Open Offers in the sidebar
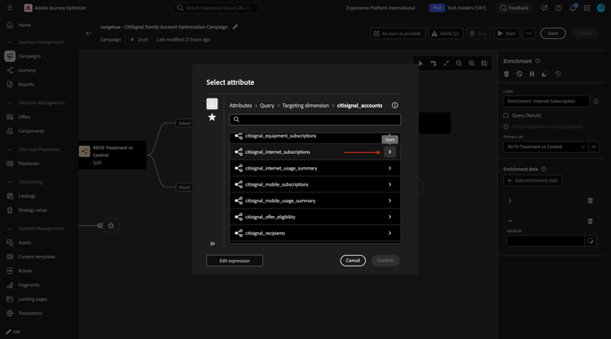The image size is (611, 339). [24, 117]
